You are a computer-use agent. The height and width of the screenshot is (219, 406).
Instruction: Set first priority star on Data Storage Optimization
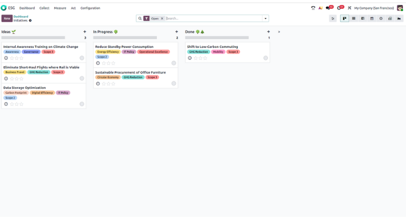(12, 104)
